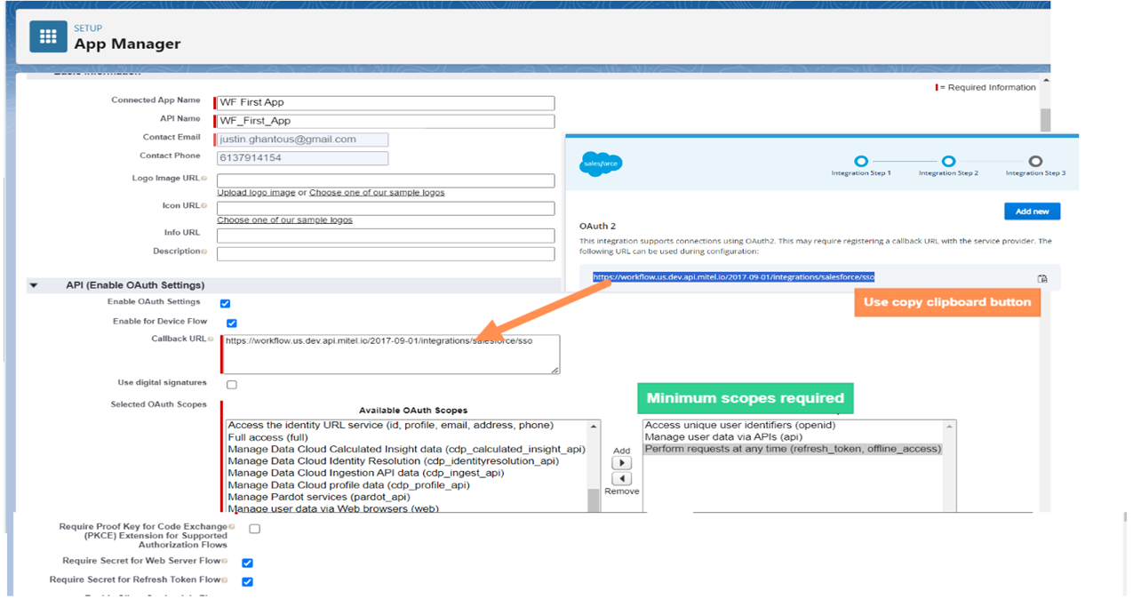
Task: Click the Remove arrow button for scopes
Action: click(622, 479)
